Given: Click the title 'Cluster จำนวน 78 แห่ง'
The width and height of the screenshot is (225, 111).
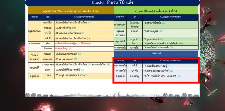Looking at the screenshot, I should pos(112,3).
